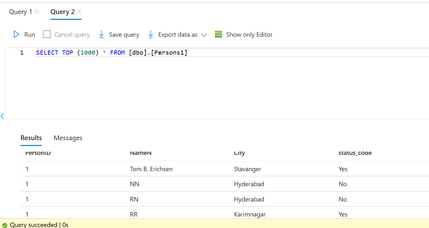The height and width of the screenshot is (228, 429).
Task: Click the Show only Editor grid icon
Action: point(218,34)
